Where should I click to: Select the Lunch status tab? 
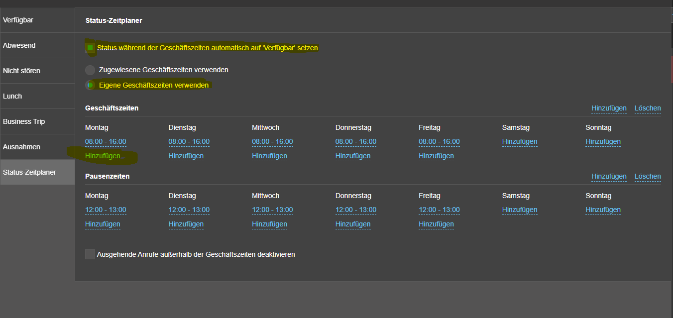[x=37, y=96]
